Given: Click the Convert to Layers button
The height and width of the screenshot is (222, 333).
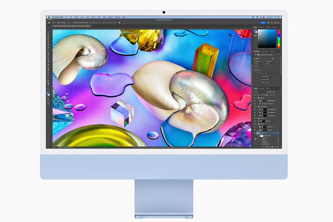Looking at the screenshot, I should [265, 83].
